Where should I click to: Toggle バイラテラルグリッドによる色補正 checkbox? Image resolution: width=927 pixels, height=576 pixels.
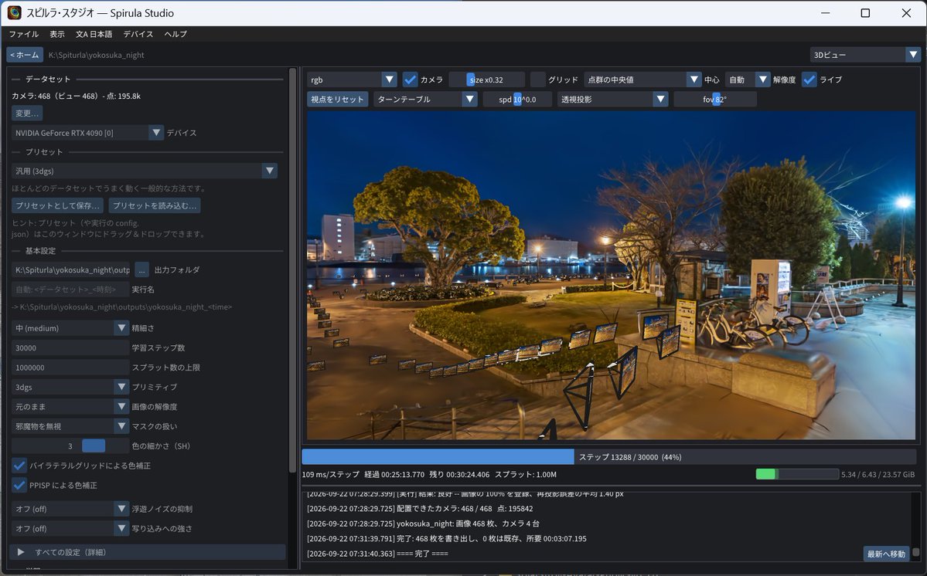click(x=19, y=466)
